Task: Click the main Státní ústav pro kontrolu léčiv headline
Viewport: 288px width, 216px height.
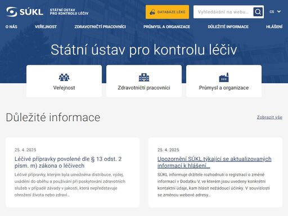Action: (144, 50)
